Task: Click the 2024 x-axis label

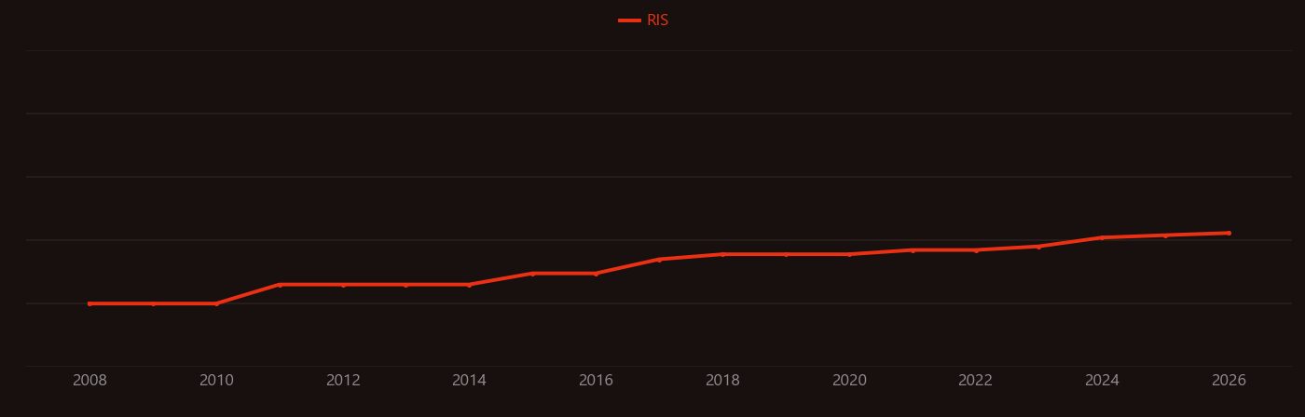Action: [x=1102, y=381]
